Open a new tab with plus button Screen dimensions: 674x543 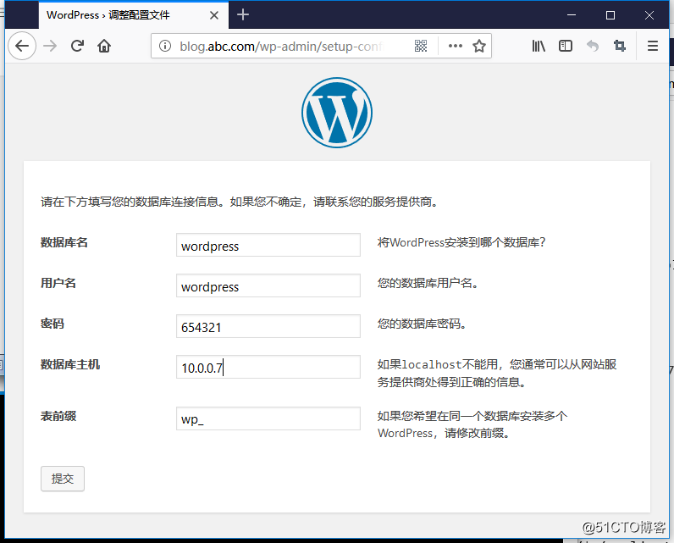(x=243, y=14)
